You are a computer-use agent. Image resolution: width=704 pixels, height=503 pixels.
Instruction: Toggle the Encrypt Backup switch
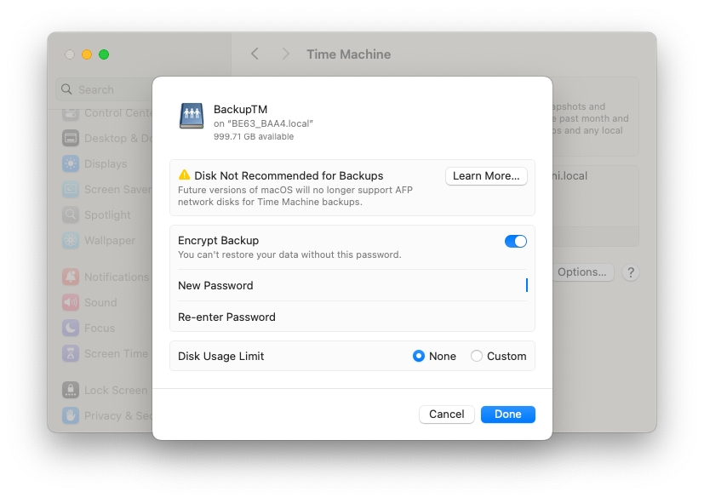pyautogui.click(x=515, y=242)
